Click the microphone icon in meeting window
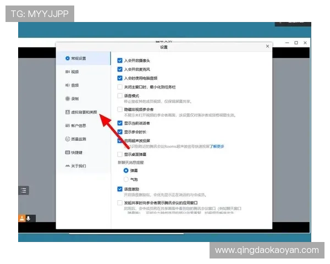 [x=29, y=218]
